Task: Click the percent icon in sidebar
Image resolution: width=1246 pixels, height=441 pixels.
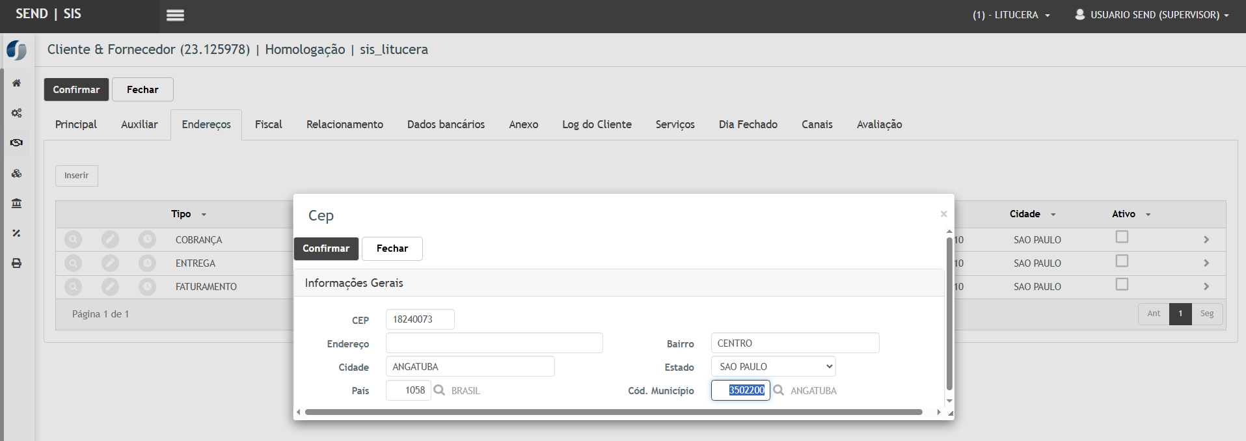Action: pos(17,234)
